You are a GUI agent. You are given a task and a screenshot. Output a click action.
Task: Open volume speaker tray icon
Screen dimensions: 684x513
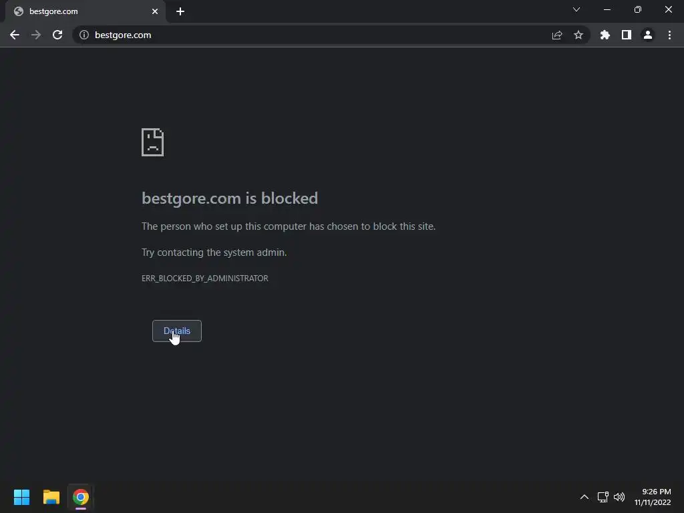[619, 497]
